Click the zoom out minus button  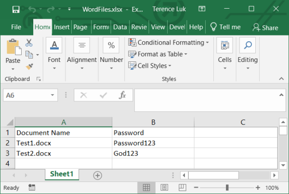tap(196, 188)
